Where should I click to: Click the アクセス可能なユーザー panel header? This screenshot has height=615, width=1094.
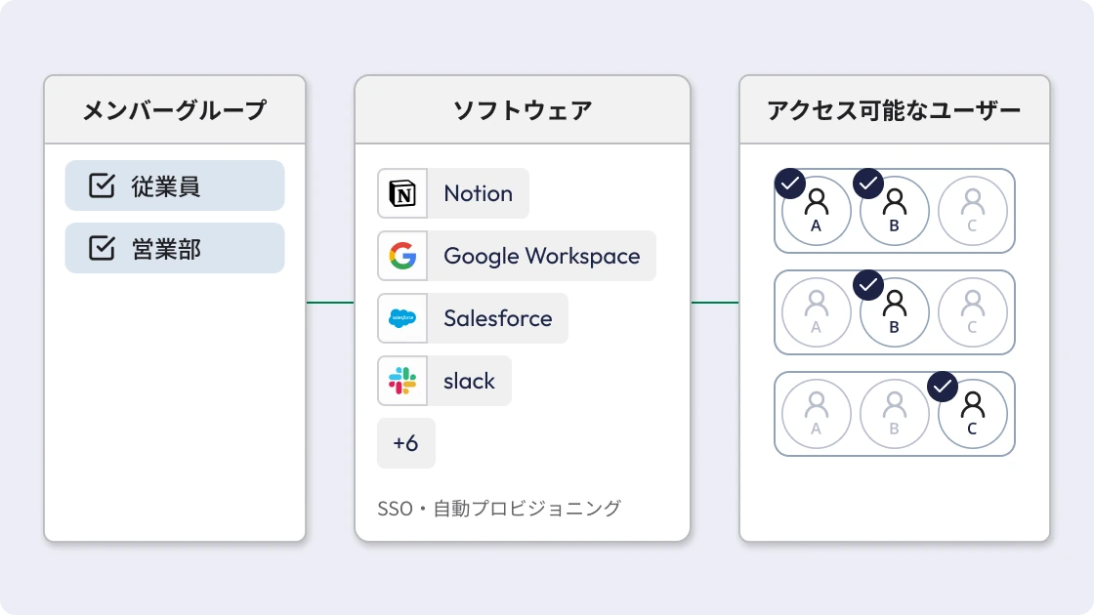(x=895, y=110)
